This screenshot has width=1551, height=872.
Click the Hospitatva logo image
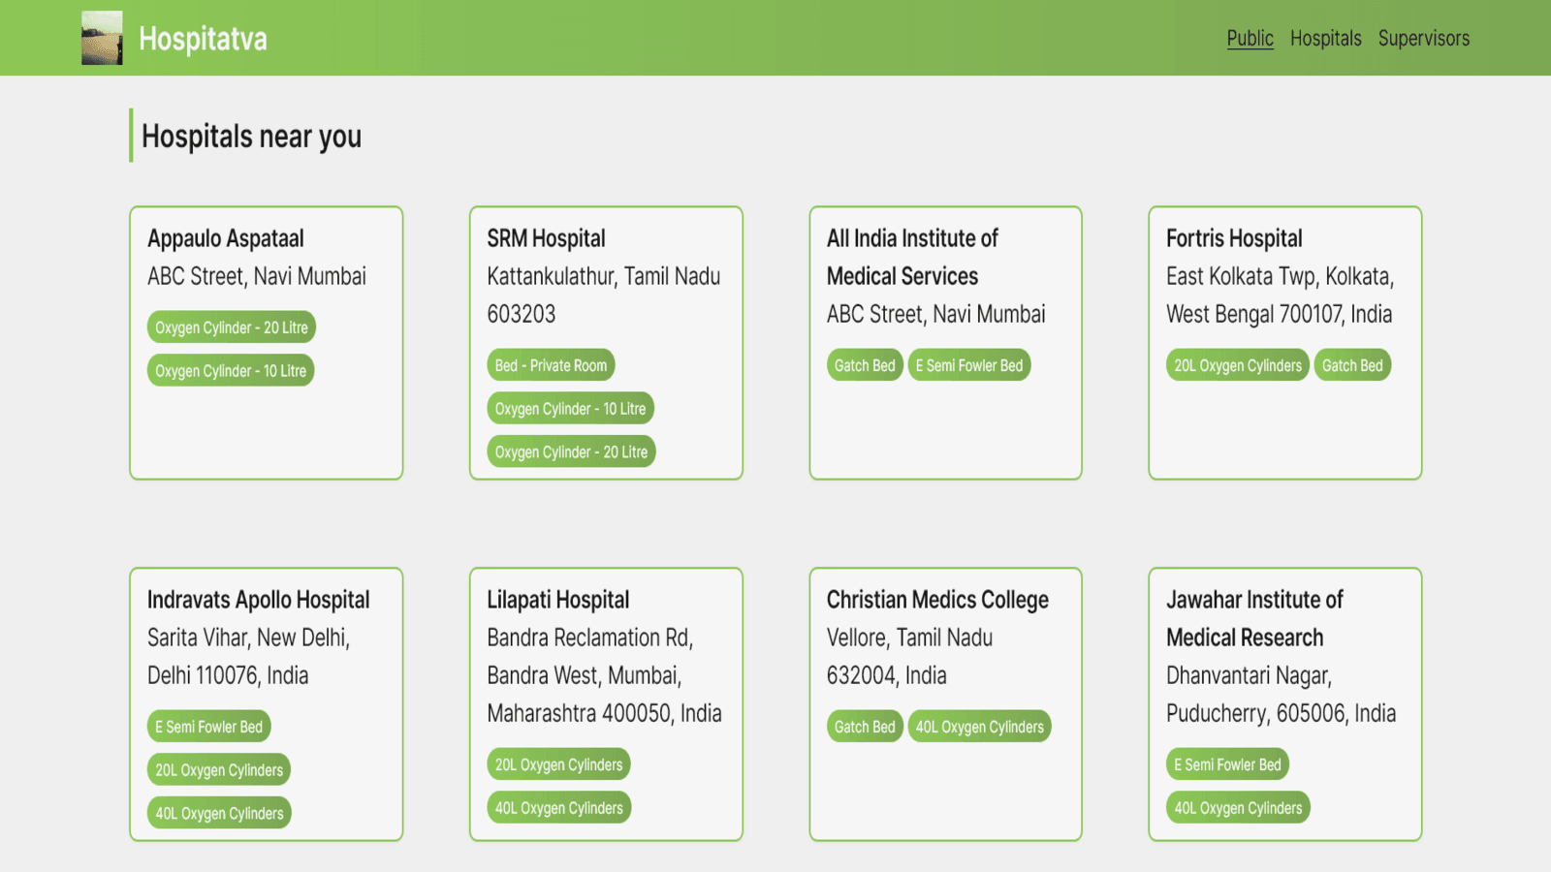(102, 39)
